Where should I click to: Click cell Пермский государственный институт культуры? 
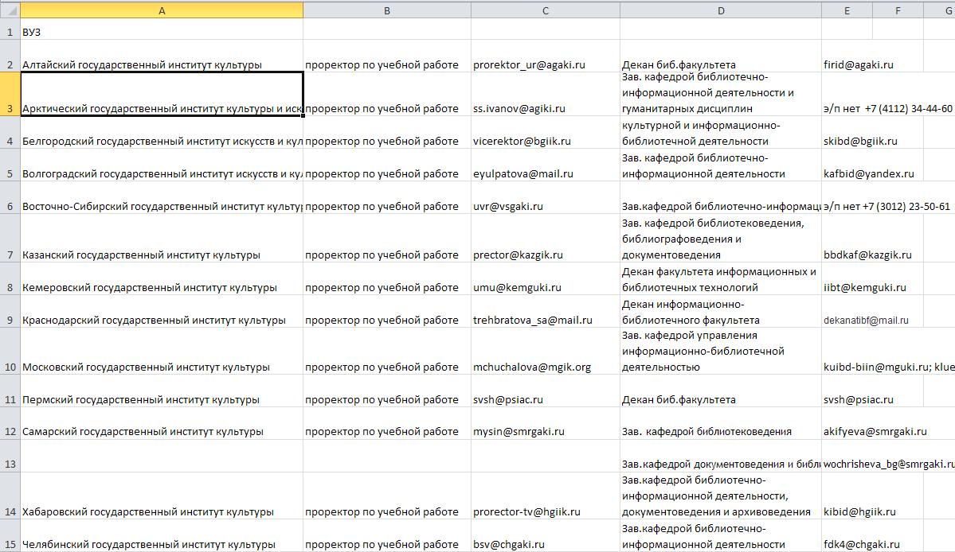(x=162, y=391)
